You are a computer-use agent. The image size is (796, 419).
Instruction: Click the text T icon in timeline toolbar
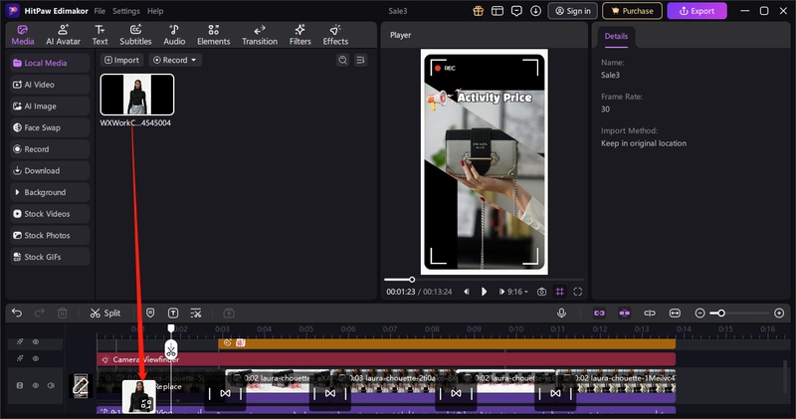173,313
